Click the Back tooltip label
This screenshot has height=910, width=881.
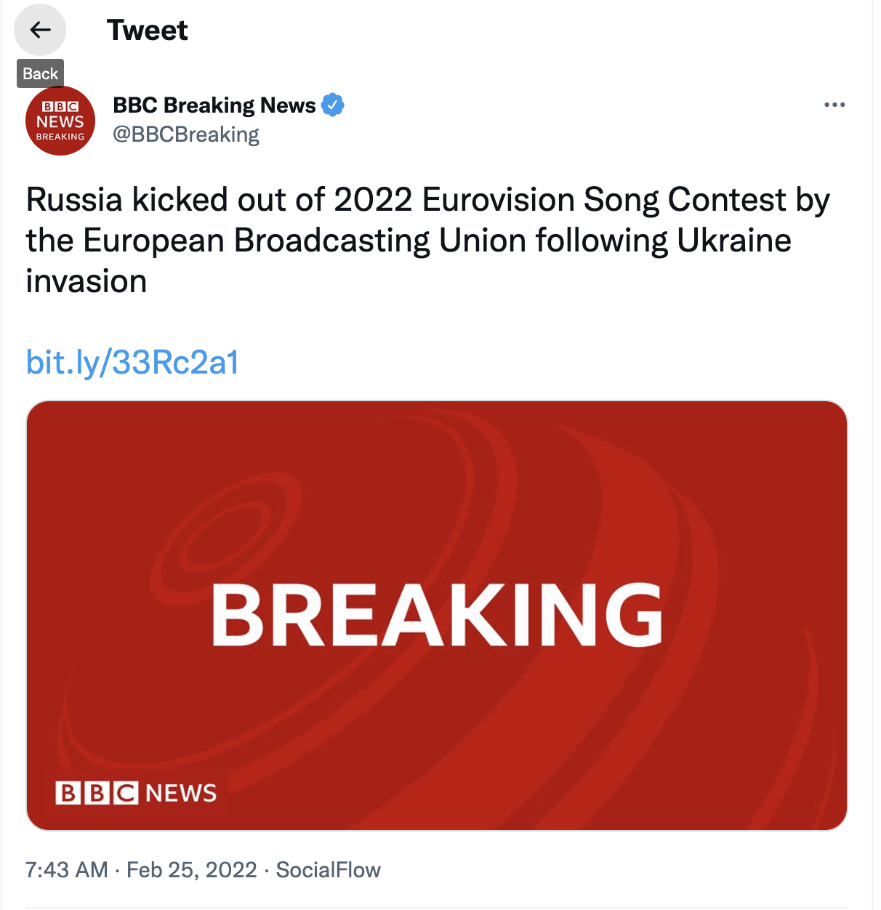click(x=40, y=73)
